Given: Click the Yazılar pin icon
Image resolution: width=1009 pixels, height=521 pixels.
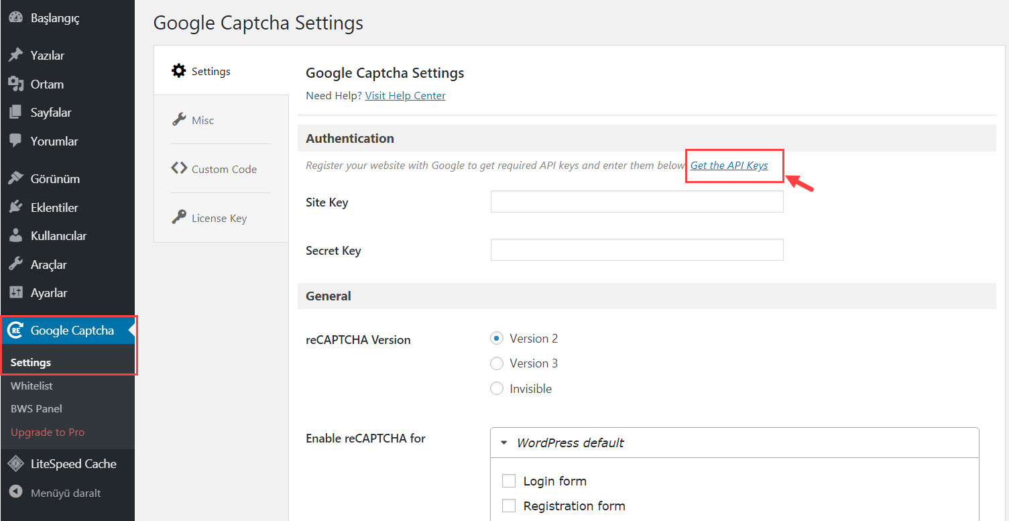Looking at the screenshot, I should pos(15,56).
